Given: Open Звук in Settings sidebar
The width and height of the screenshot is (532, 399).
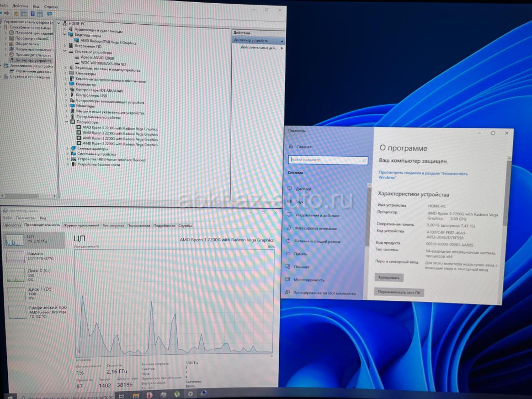Looking at the screenshot, I should click(x=300, y=202).
